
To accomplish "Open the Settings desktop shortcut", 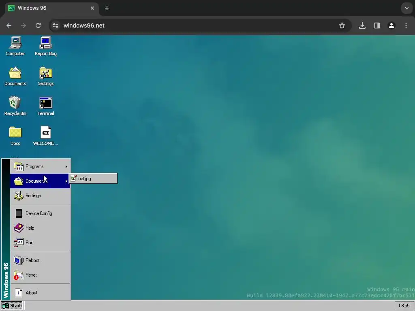I will 45,76.
